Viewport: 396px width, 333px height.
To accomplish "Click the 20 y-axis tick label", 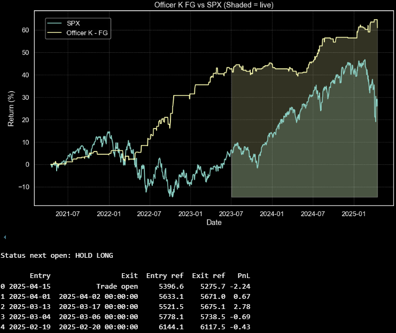I will pos(26,120).
